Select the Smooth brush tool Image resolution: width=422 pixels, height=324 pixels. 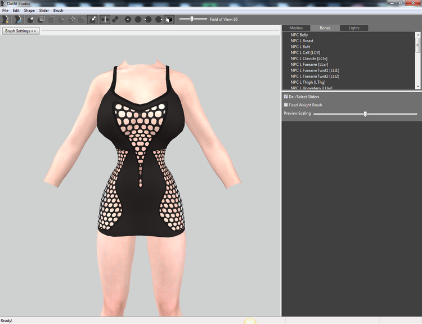tap(82, 19)
